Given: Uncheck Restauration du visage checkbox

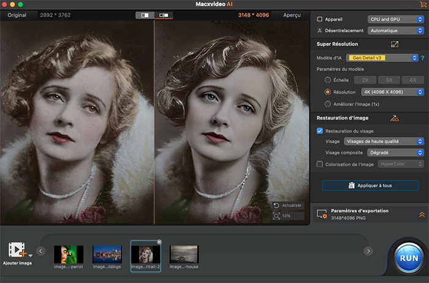Looking at the screenshot, I should coord(320,131).
